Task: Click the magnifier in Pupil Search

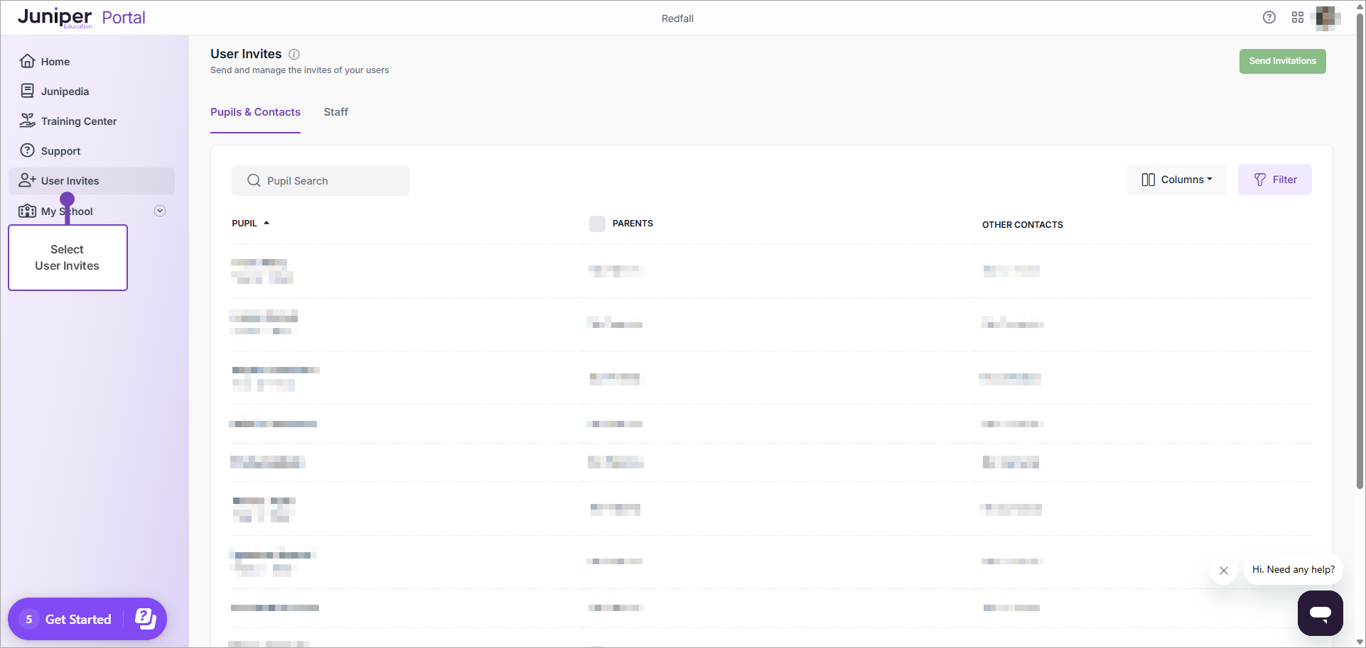Action: (x=254, y=180)
